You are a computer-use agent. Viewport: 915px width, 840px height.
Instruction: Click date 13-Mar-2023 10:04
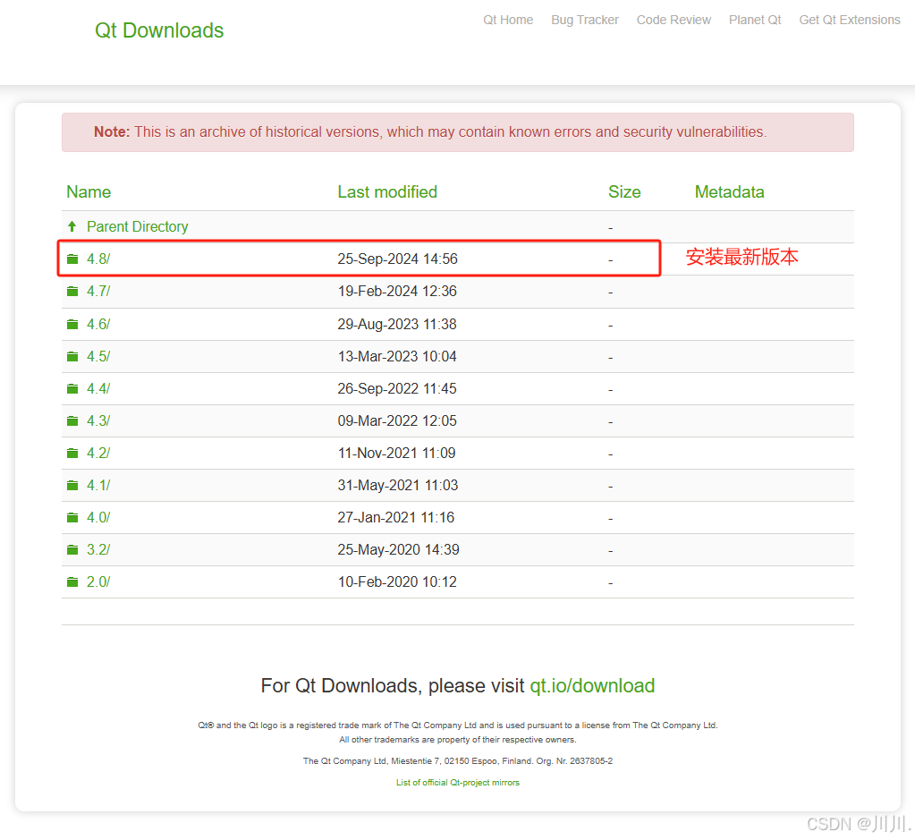click(397, 356)
